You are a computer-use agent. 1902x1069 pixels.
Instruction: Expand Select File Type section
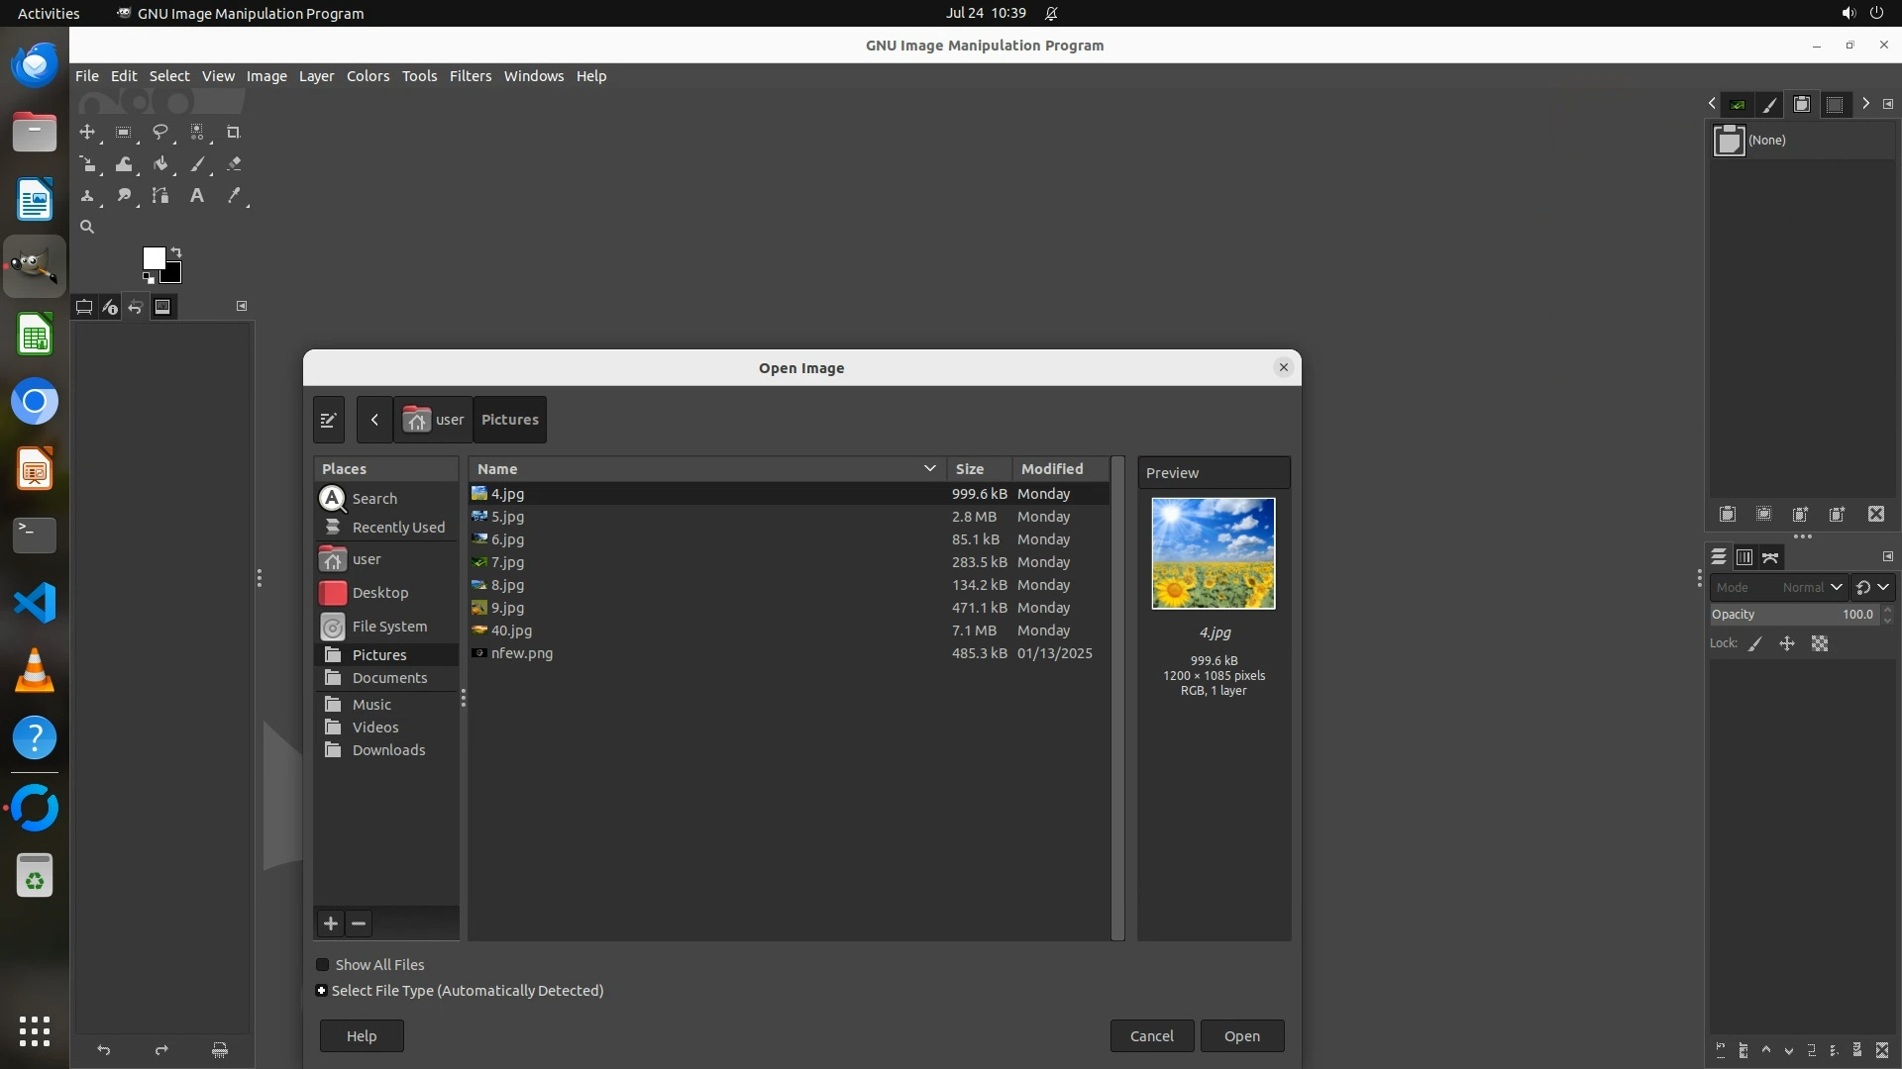click(x=322, y=991)
